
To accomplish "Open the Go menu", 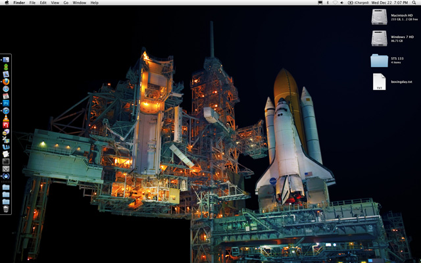I will (x=66, y=3).
